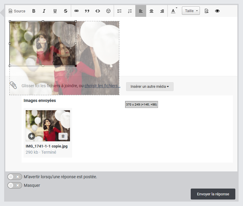Click the right-middle image resize handle
This screenshot has height=206, width=243.
76,43
